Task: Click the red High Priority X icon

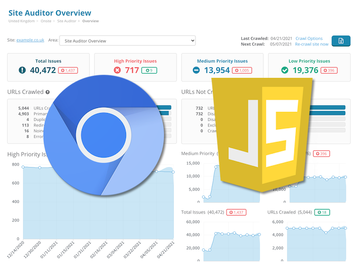Action: [x=117, y=70]
